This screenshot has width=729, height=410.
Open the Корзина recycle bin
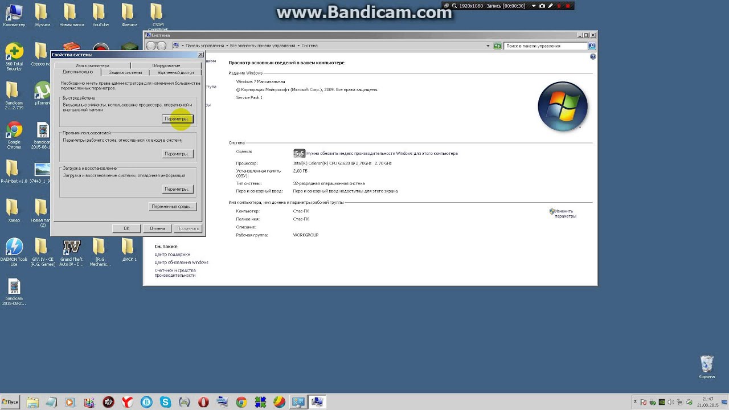pyautogui.click(x=706, y=367)
